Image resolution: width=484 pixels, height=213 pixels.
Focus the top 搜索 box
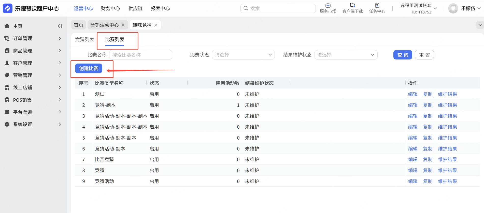278,8
